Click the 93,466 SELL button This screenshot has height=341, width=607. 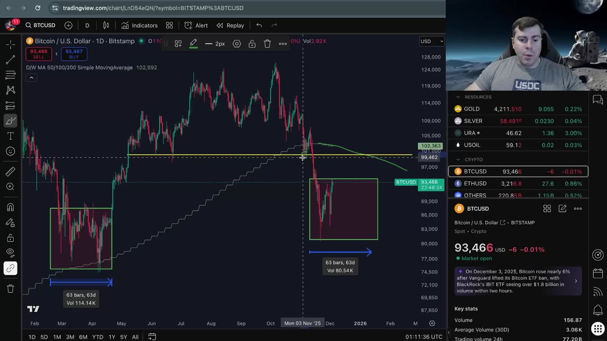pyautogui.click(x=38, y=54)
